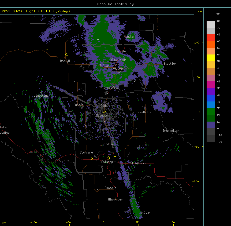Click the yellow 54 dBZ legend swatch
The width and height of the screenshot is (231, 226).
[x=211, y=58]
